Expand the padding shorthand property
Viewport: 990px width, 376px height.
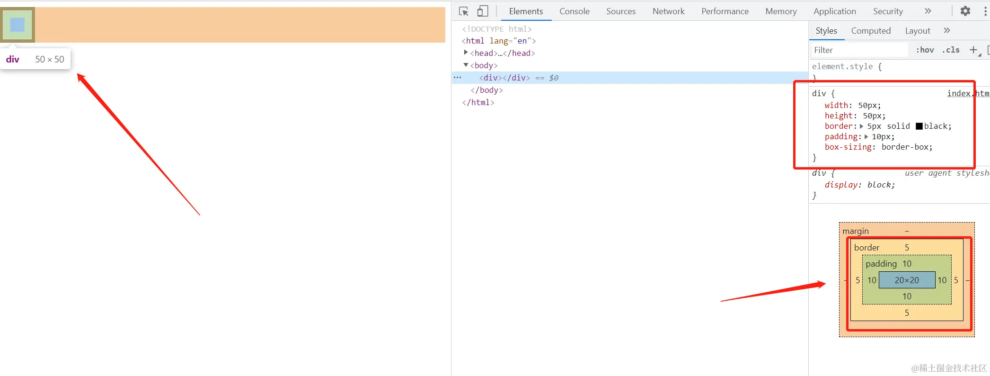click(866, 136)
